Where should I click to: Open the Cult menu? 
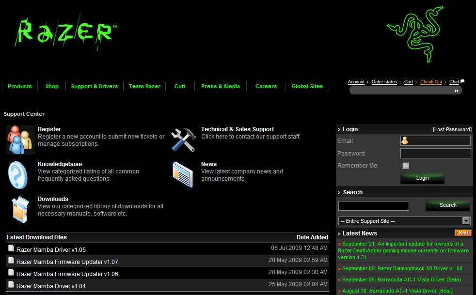click(180, 86)
